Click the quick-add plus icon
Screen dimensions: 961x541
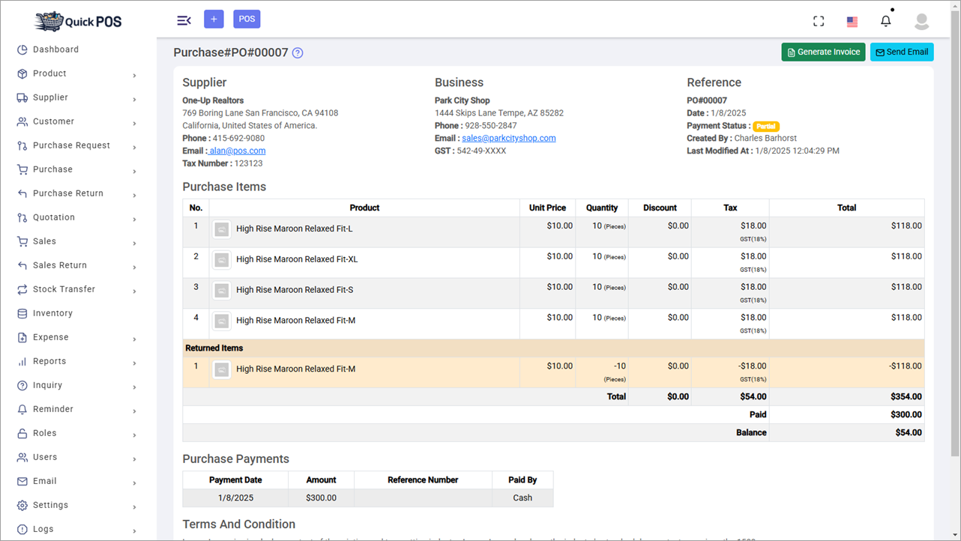pyautogui.click(x=214, y=18)
